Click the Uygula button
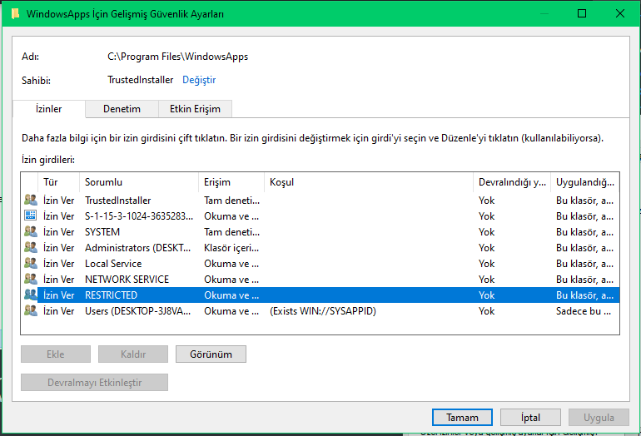This screenshot has width=641, height=436. [599, 417]
